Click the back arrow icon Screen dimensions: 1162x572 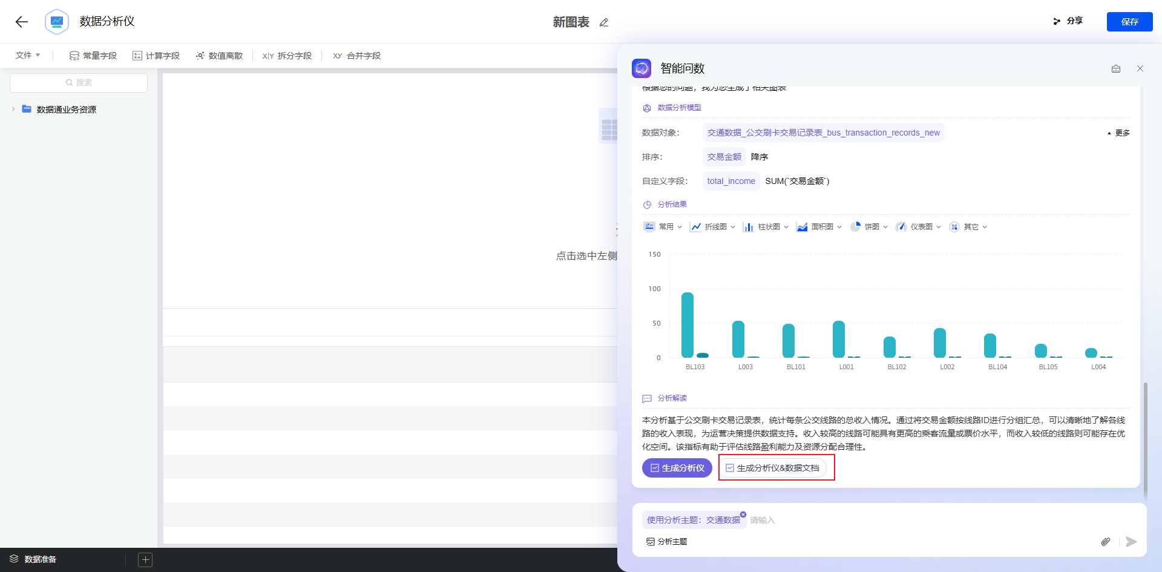(22, 22)
